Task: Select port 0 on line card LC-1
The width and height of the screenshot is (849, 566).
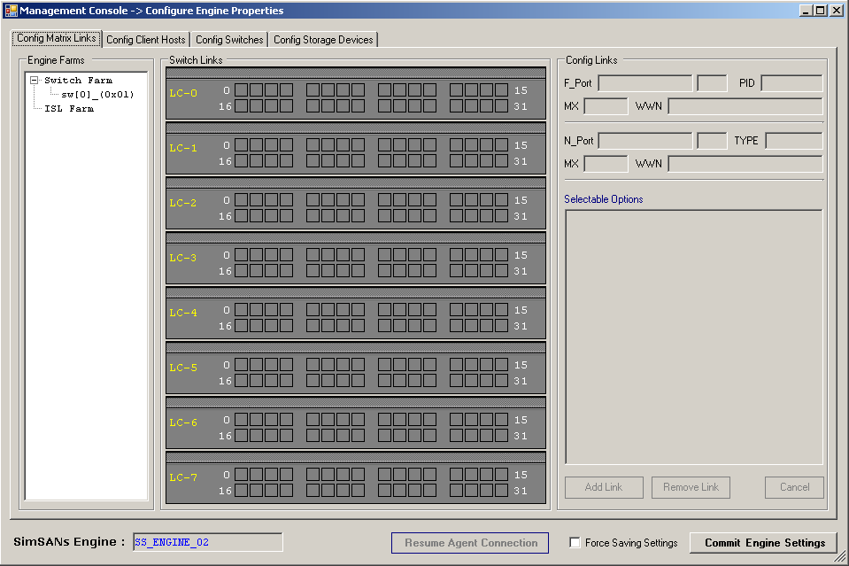Action: (242, 145)
